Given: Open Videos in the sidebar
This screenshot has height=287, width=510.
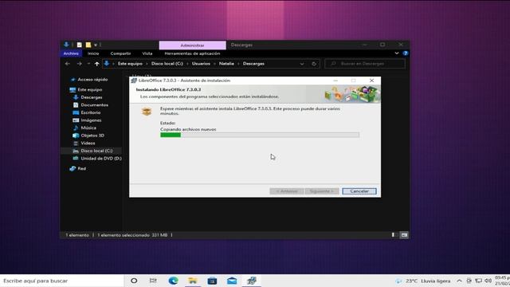Looking at the screenshot, I should (88, 143).
